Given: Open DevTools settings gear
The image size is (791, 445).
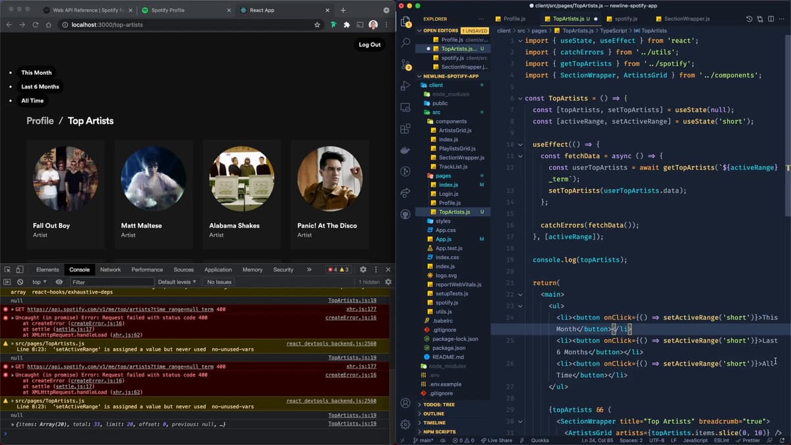Looking at the screenshot, I should tap(363, 270).
